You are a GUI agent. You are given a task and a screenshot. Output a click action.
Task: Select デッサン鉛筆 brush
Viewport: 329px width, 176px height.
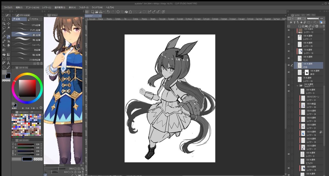click(x=27, y=30)
